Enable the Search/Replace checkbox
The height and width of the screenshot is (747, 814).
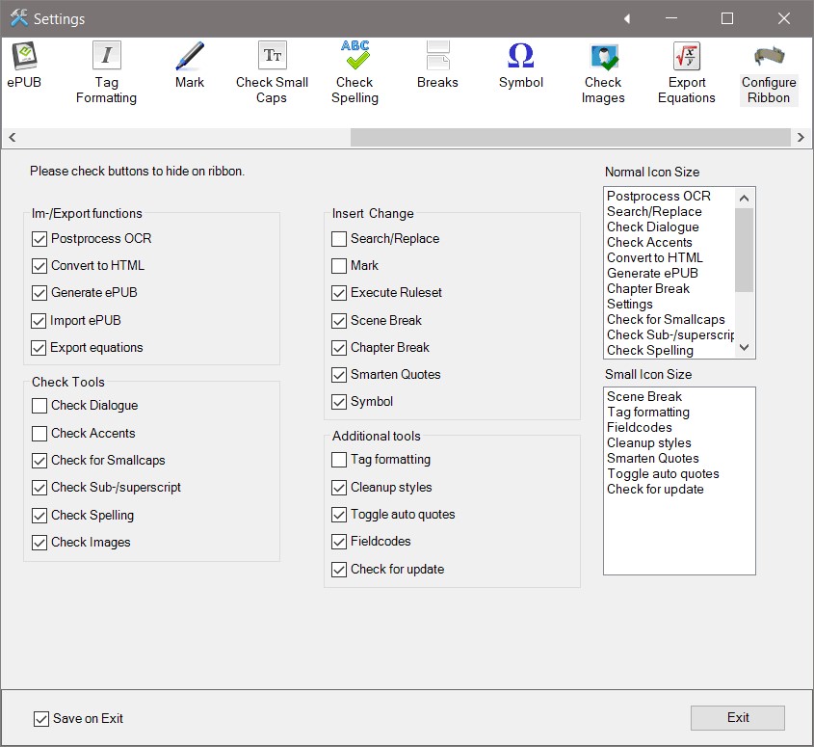339,239
